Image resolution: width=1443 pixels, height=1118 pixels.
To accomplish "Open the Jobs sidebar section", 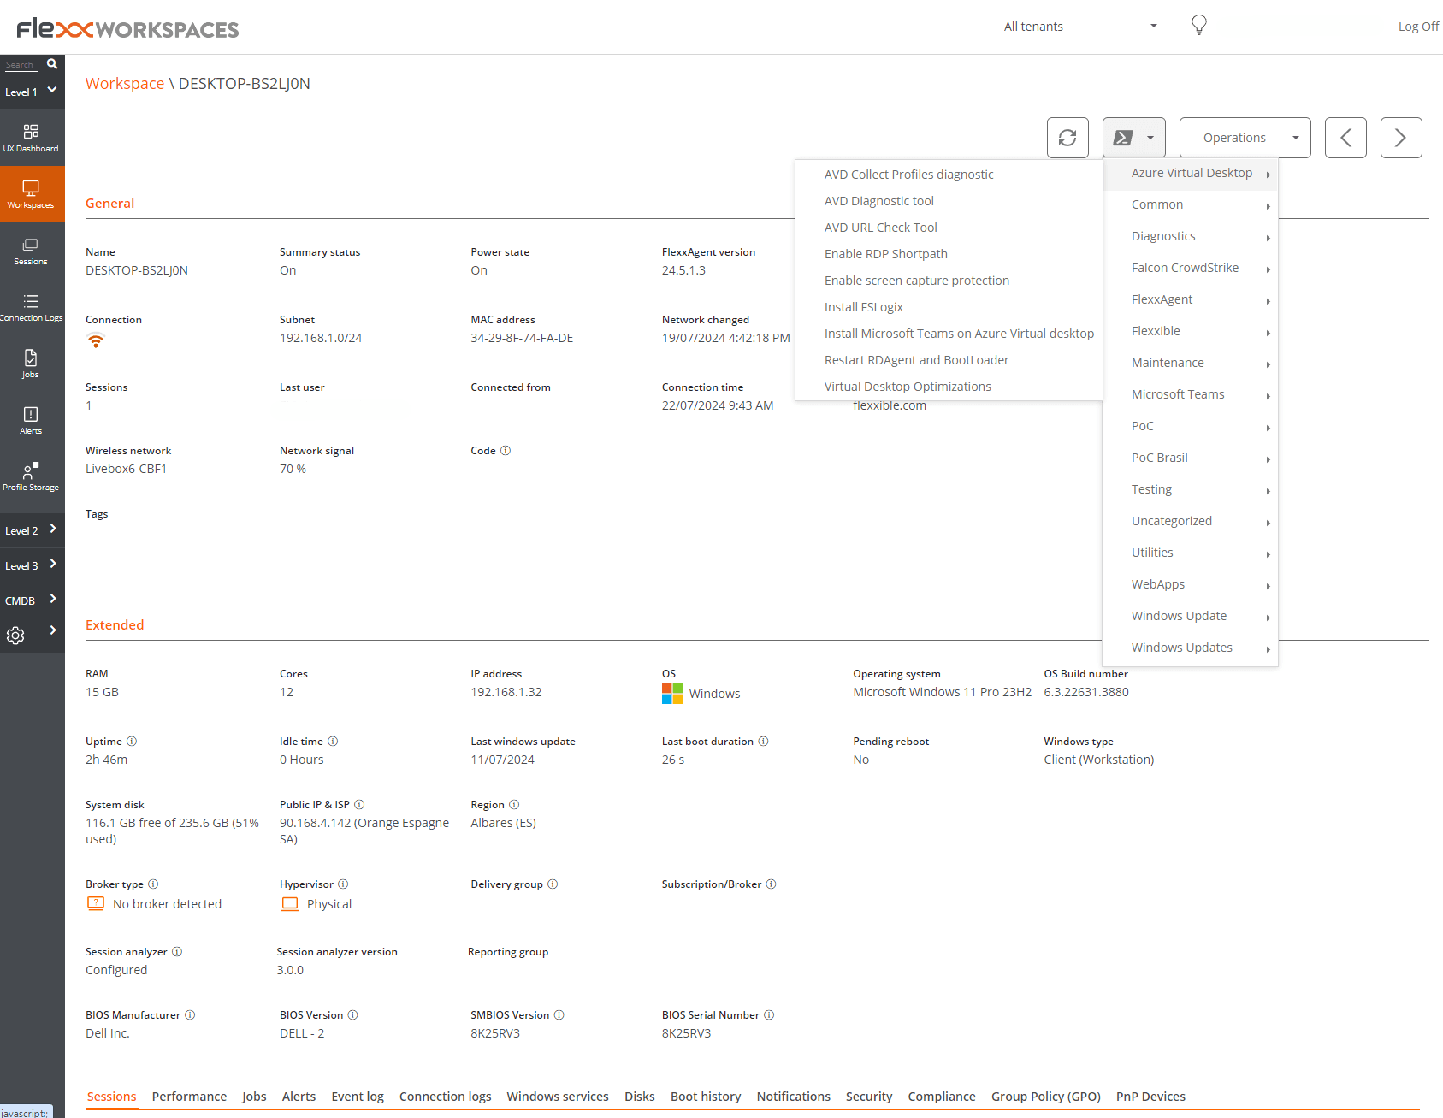I will click(31, 364).
